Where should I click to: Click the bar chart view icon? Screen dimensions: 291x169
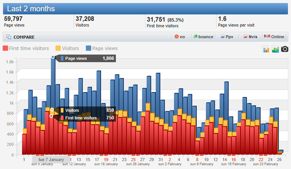click(x=266, y=49)
